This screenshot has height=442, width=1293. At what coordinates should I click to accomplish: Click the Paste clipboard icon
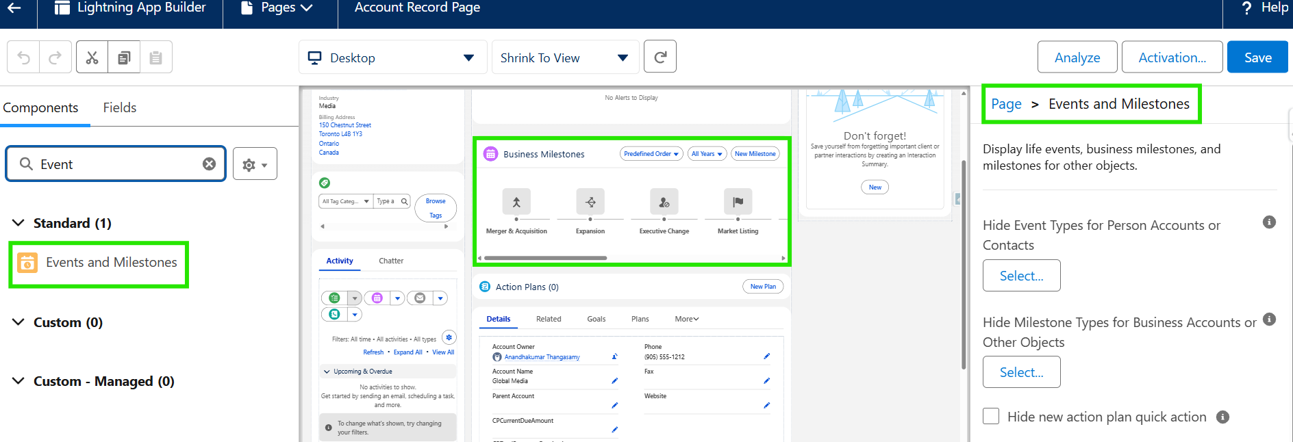pyautogui.click(x=156, y=57)
